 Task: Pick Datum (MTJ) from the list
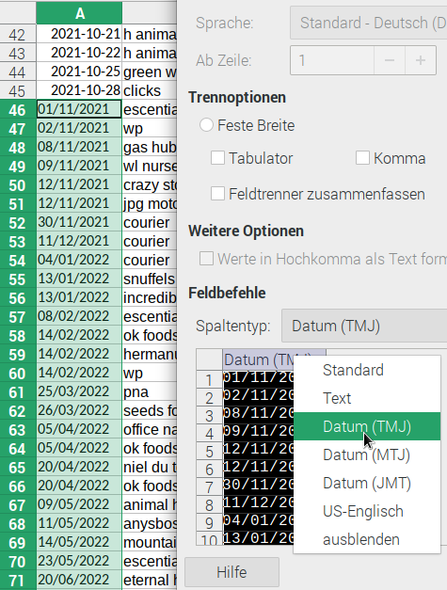click(x=367, y=454)
